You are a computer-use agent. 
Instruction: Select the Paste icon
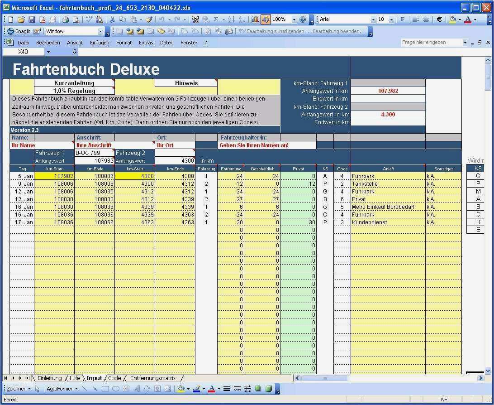pos(133,19)
